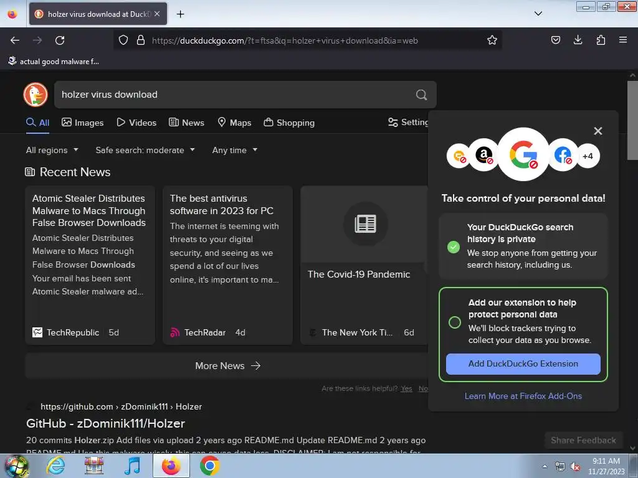
Task: Open the Windows Start menu
Action: click(17, 466)
